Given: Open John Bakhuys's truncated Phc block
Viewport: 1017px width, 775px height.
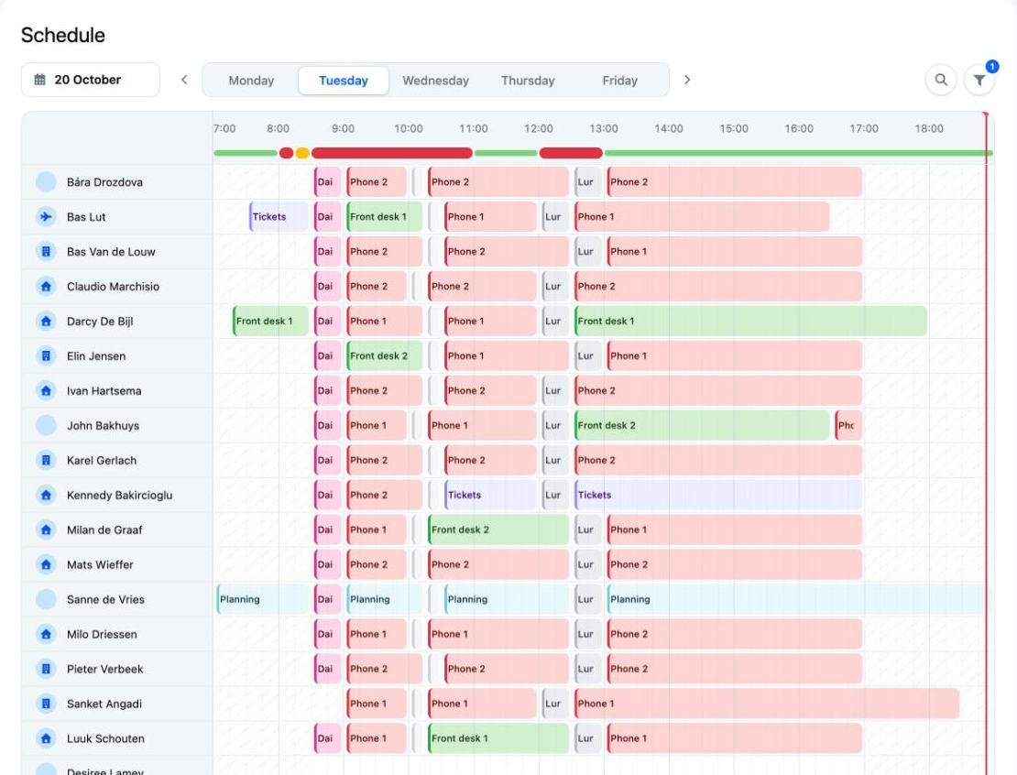Looking at the screenshot, I should 848,425.
